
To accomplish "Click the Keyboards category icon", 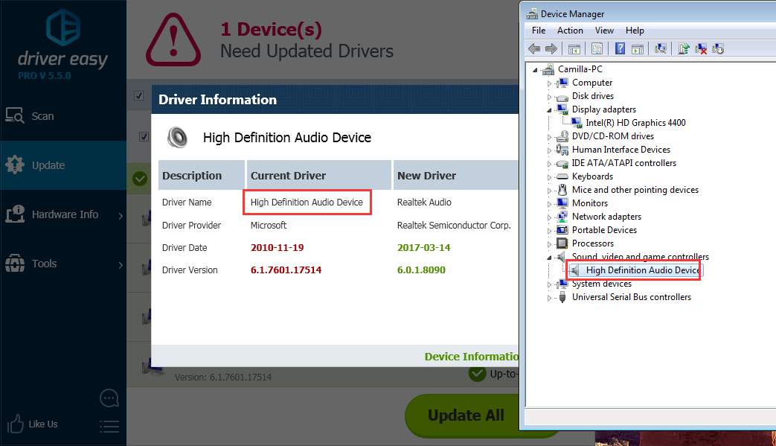I will pyautogui.click(x=562, y=176).
